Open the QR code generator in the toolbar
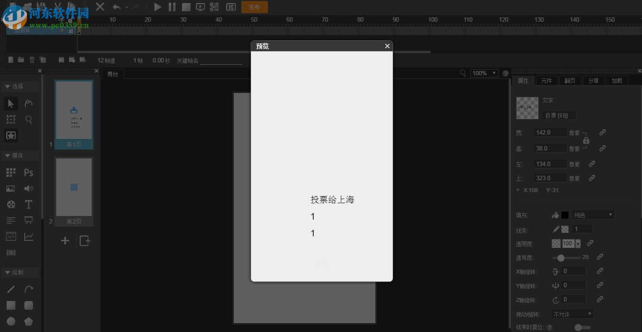The width and height of the screenshot is (642, 332). point(214,7)
